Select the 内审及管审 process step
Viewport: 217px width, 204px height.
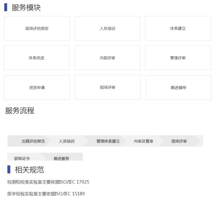[144, 141]
